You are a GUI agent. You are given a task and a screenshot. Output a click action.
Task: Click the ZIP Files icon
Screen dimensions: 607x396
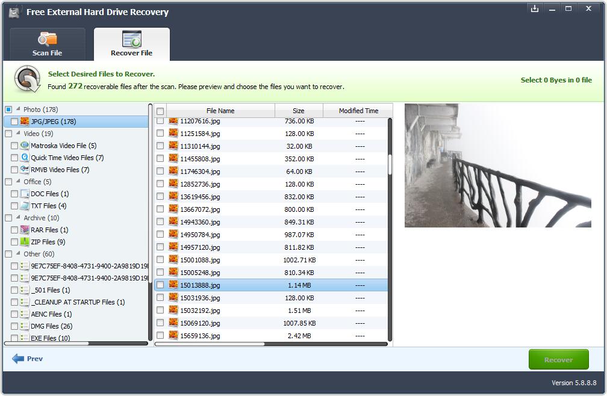pyautogui.click(x=24, y=242)
